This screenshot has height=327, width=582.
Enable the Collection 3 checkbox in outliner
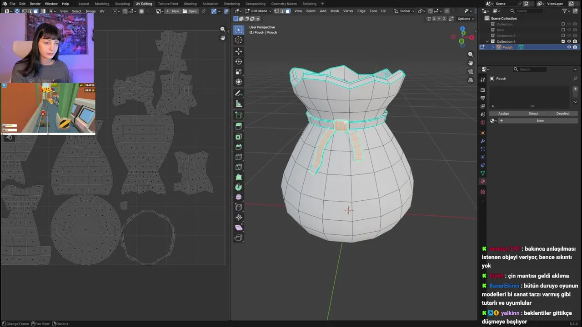[563, 35]
